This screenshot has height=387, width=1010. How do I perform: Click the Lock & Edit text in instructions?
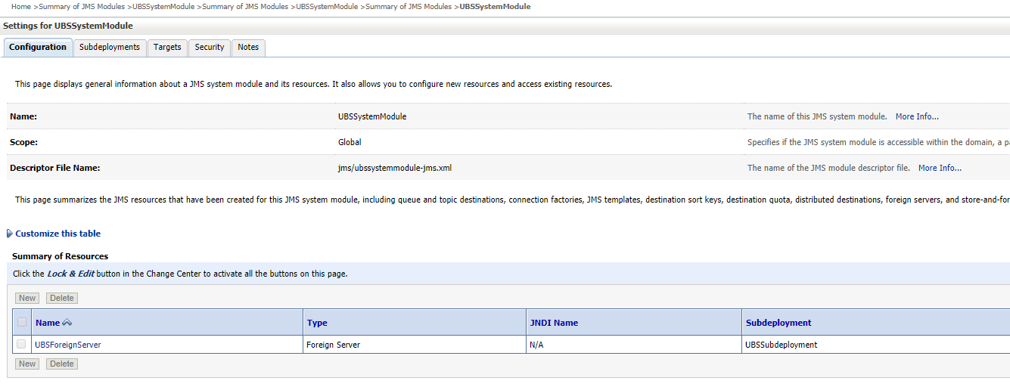(70, 274)
